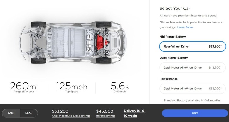This screenshot has height=122, width=229.
Task: Click the "Before savings" link
Action: point(105,116)
